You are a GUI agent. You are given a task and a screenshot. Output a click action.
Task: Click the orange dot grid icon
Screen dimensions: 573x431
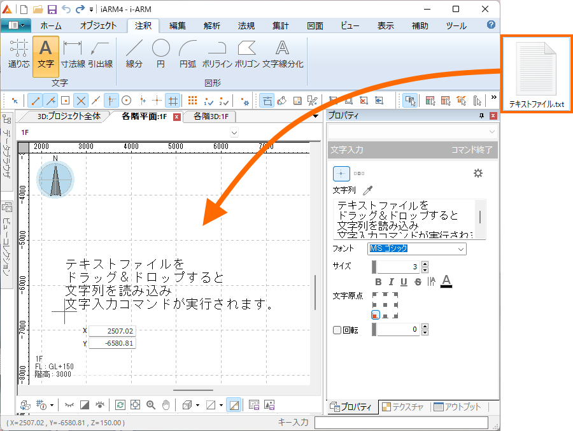pos(192,101)
